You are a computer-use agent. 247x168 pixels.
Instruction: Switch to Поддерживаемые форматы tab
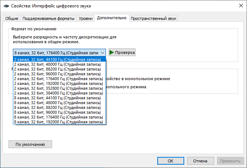coord(48,18)
